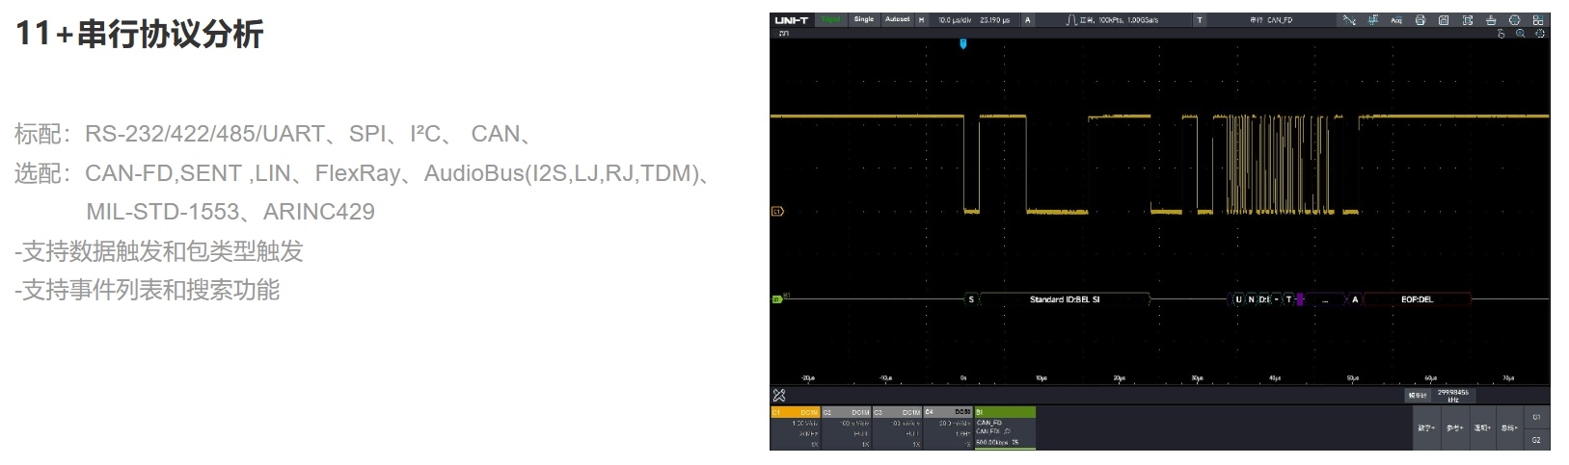Click the G2 generator button

[1537, 439]
